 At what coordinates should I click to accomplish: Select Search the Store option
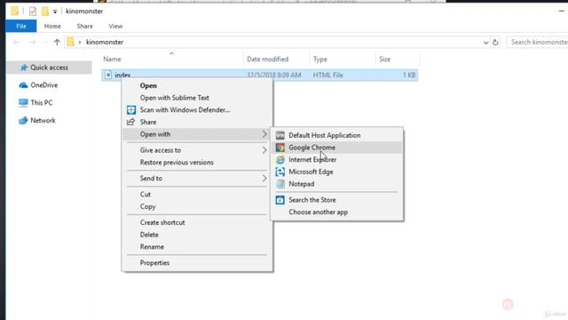[x=336, y=200]
